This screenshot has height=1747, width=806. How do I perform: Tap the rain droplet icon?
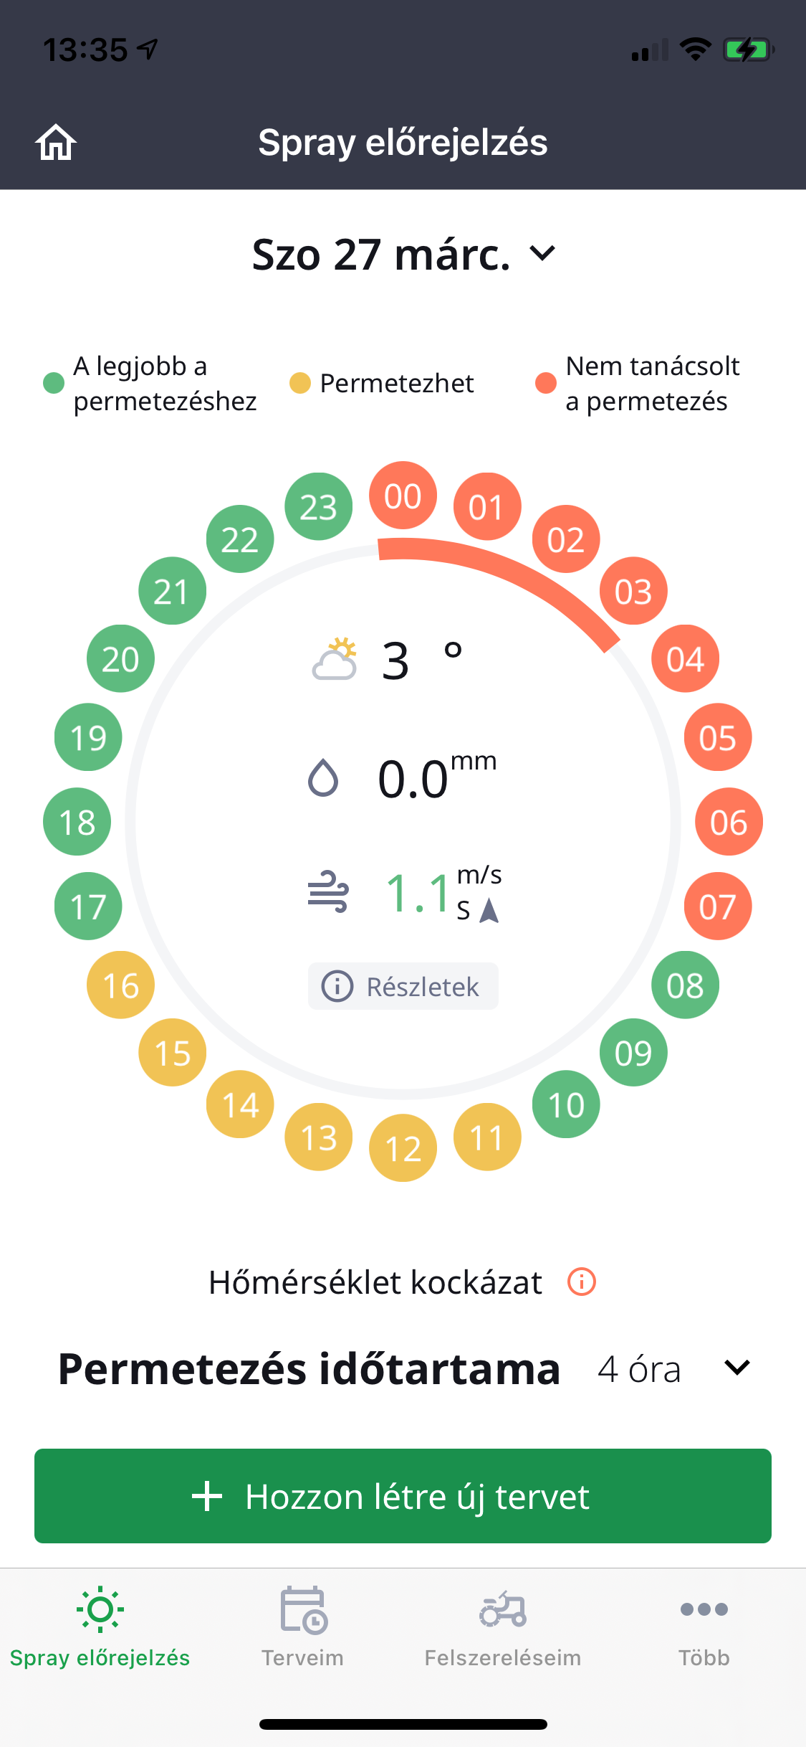323,777
